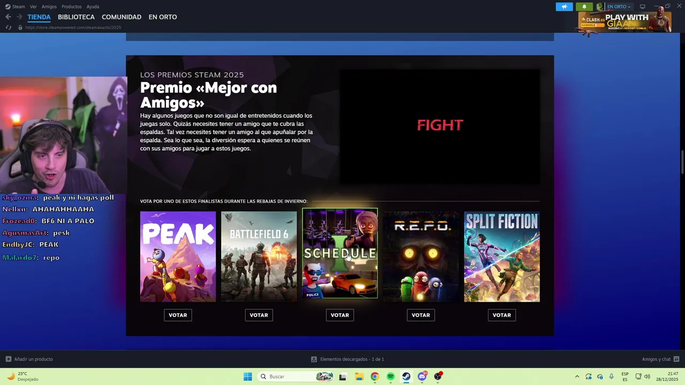Click the microphone icon in the system tray
Screen dimensions: 685x385
(611, 376)
